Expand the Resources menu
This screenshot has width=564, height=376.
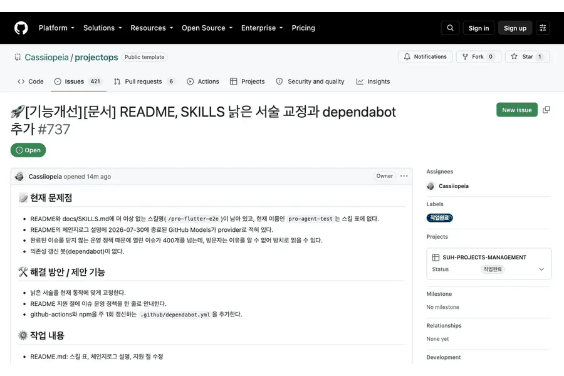152,28
